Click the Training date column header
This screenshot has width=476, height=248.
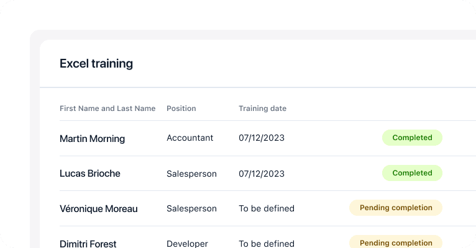262,108
